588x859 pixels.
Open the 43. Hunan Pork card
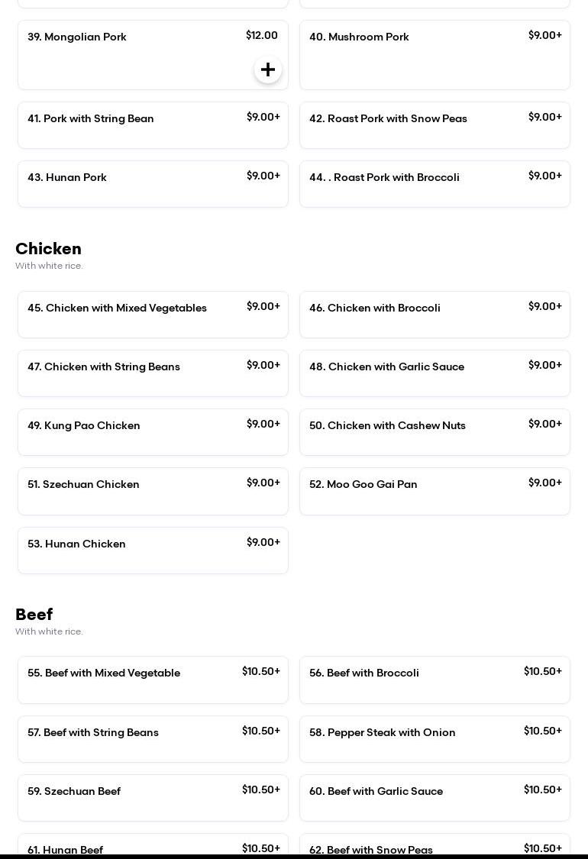pyautogui.click(x=153, y=184)
